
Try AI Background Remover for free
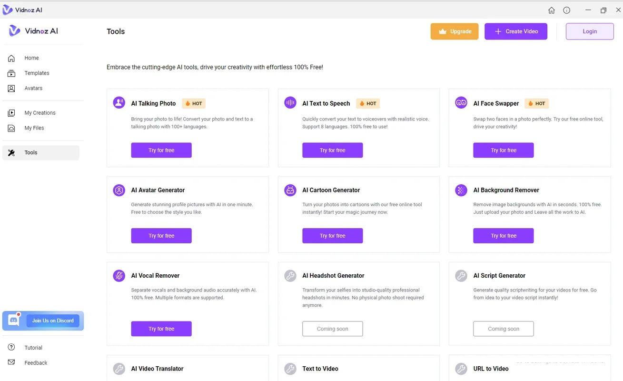[504, 236]
